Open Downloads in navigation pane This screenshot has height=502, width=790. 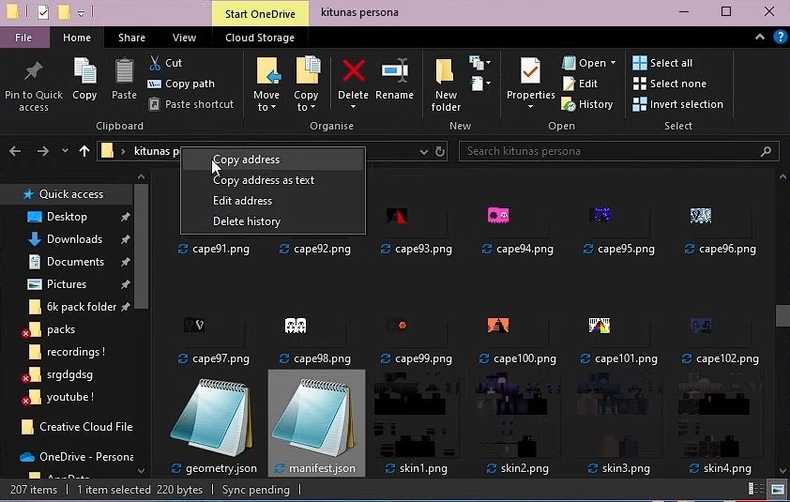point(73,239)
